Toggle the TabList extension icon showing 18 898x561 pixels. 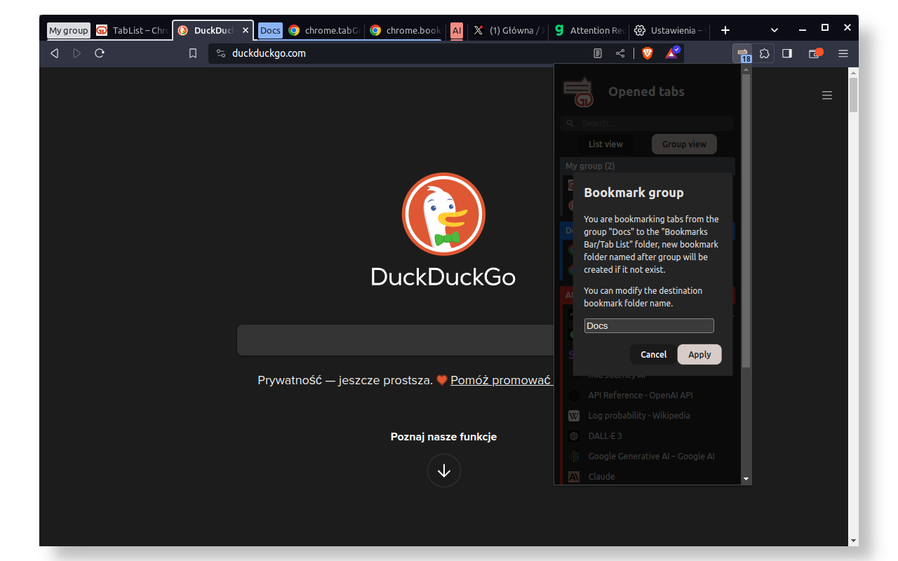tap(742, 53)
